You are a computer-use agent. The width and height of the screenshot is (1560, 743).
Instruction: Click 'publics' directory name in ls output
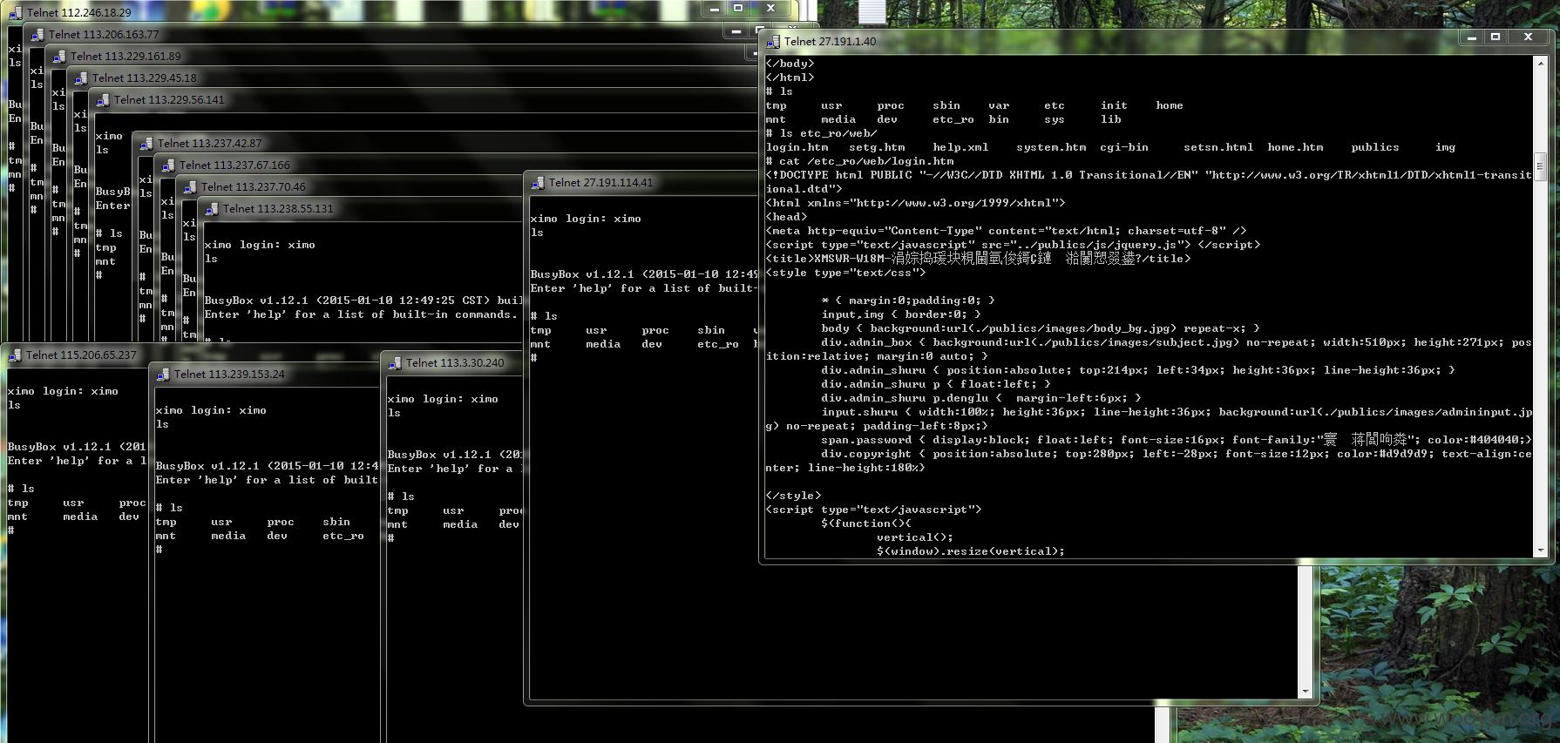coord(1375,147)
